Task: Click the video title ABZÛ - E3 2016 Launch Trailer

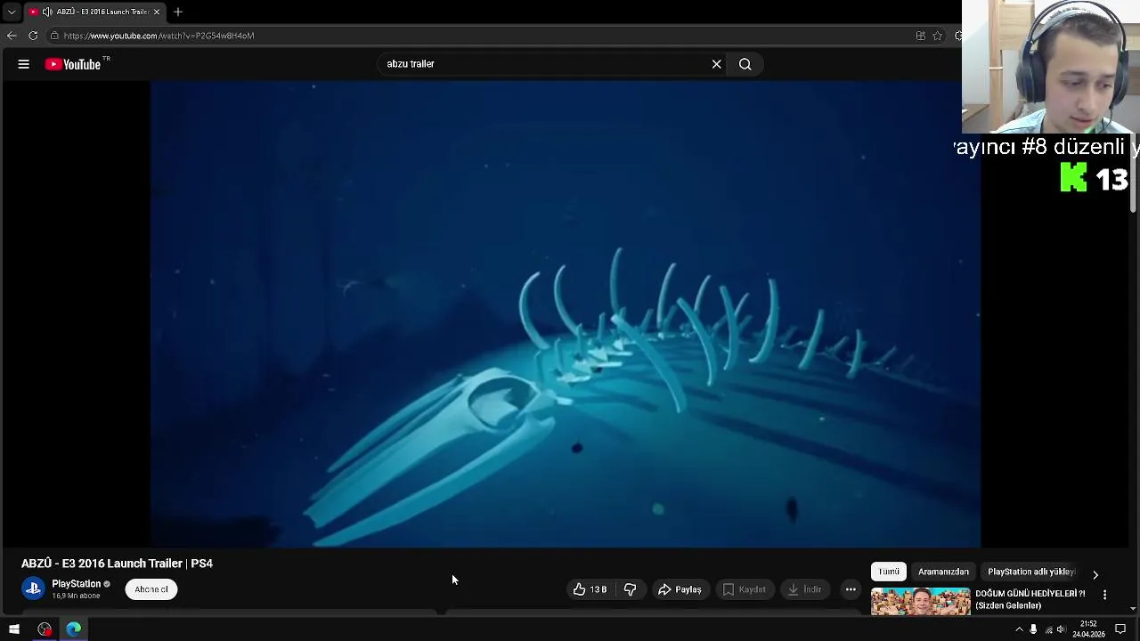Action: (x=117, y=564)
